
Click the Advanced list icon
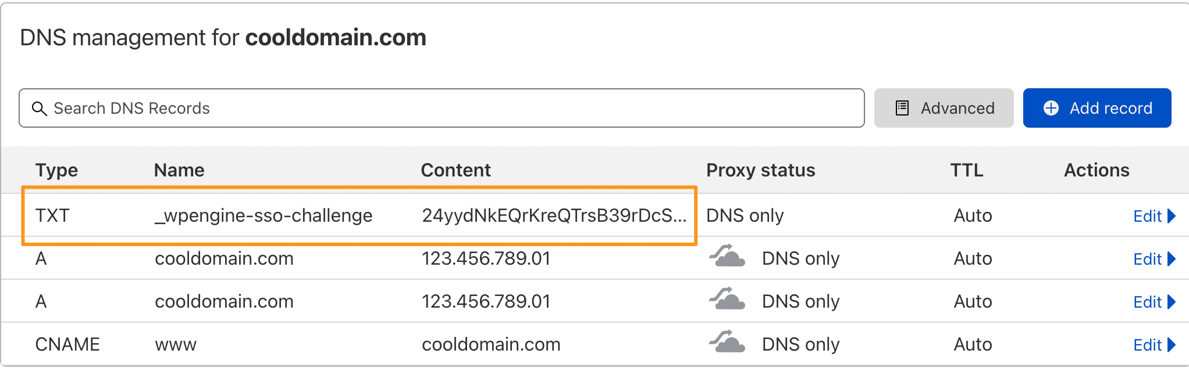902,108
